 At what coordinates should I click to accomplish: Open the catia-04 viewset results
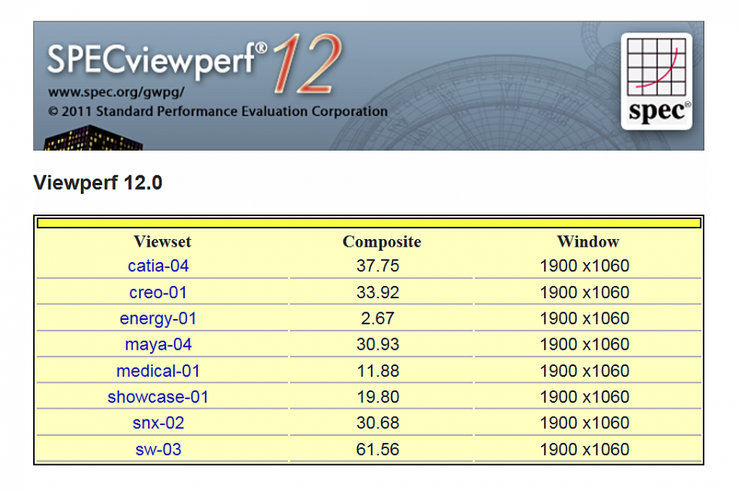(x=158, y=266)
